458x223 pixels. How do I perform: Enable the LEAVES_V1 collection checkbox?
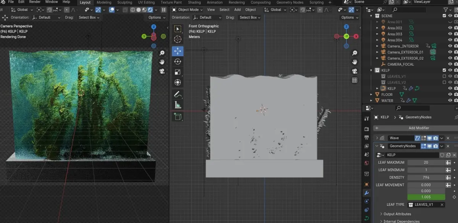[x=444, y=76]
